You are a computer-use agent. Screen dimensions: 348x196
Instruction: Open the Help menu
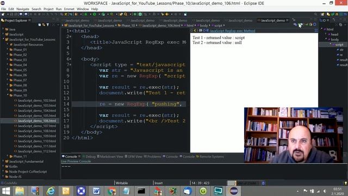click(x=95, y=9)
